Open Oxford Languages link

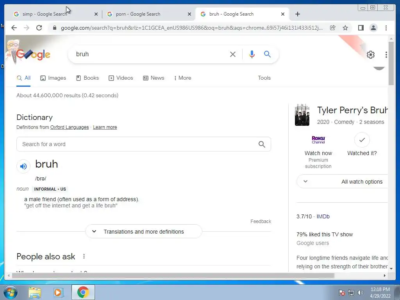[x=70, y=127]
